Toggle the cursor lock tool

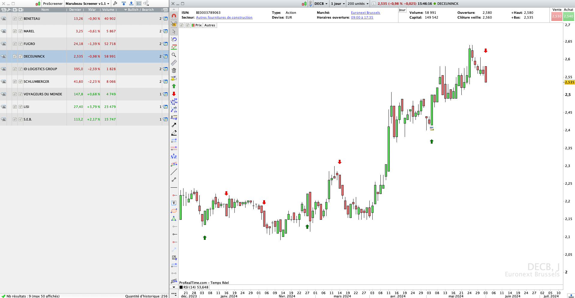[174, 24]
